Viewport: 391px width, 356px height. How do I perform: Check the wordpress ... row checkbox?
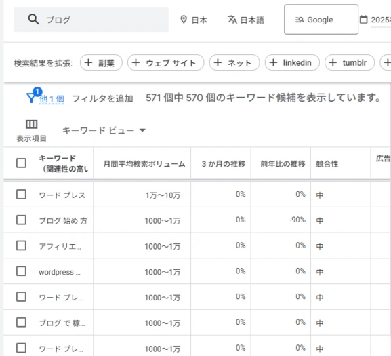point(21,271)
